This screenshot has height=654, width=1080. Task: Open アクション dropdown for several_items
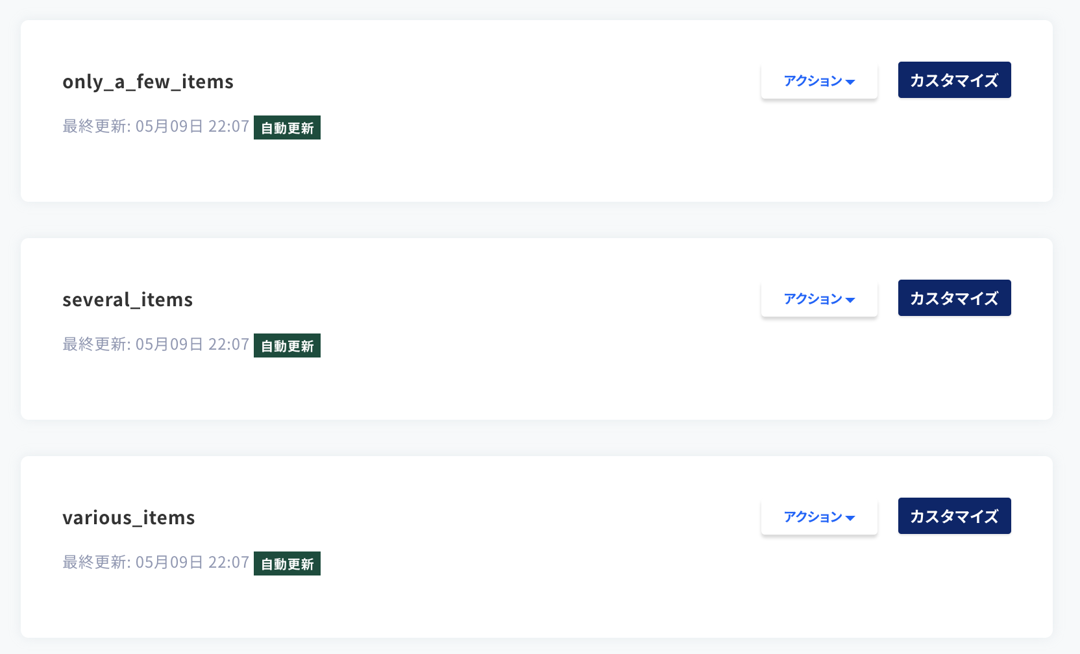(x=819, y=299)
